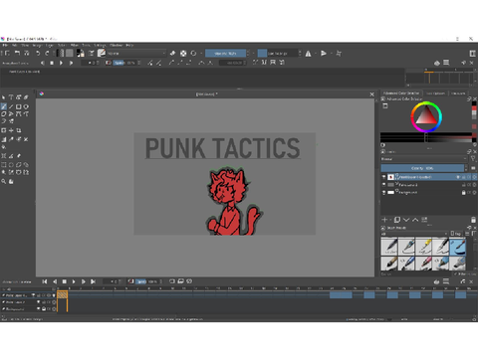Toggle visibility of the selected top layer

pyautogui.click(x=384, y=177)
